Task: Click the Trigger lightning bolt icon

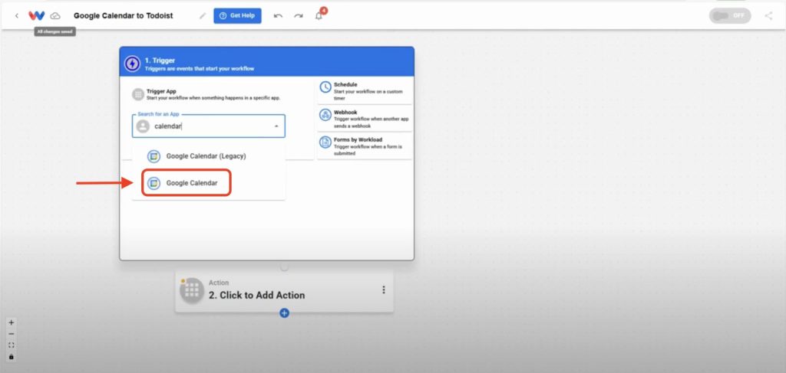Action: [x=132, y=64]
